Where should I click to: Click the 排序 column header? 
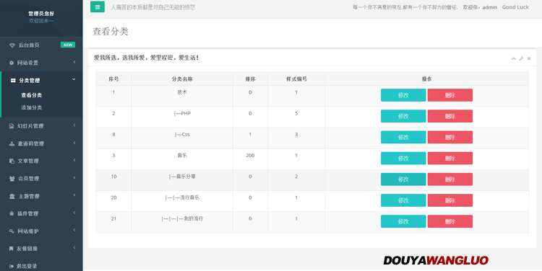tap(250, 79)
